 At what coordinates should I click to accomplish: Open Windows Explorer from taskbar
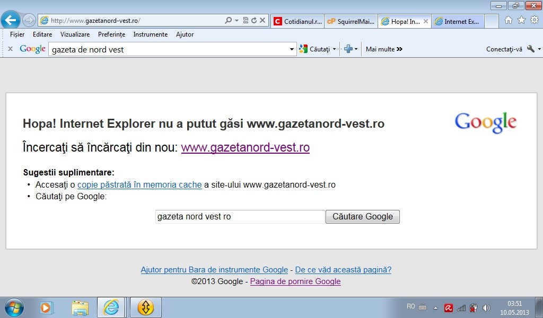pos(80,307)
